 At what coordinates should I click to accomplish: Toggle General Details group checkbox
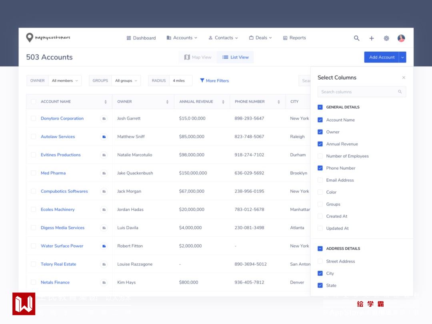(x=320, y=107)
